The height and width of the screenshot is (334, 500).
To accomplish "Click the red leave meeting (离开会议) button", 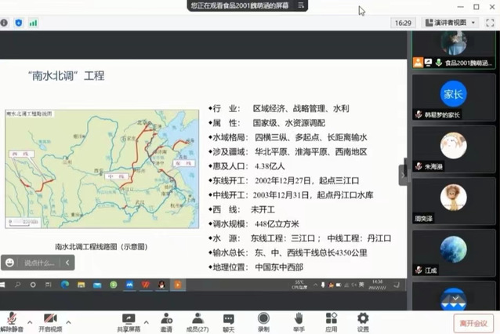I will 473,322.
